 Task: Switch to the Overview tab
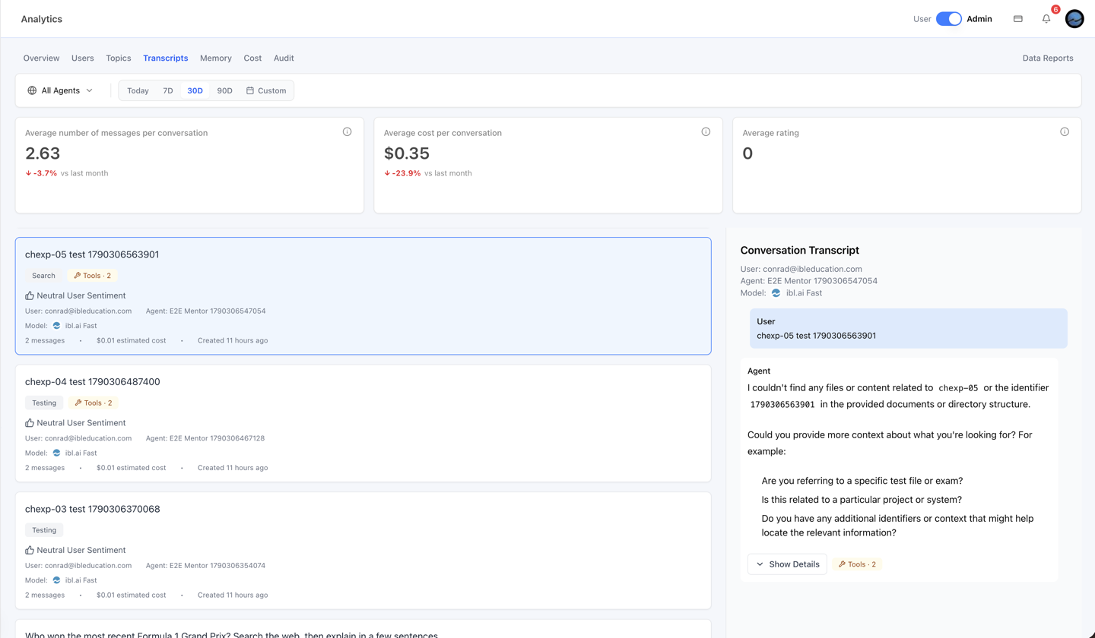click(x=41, y=58)
